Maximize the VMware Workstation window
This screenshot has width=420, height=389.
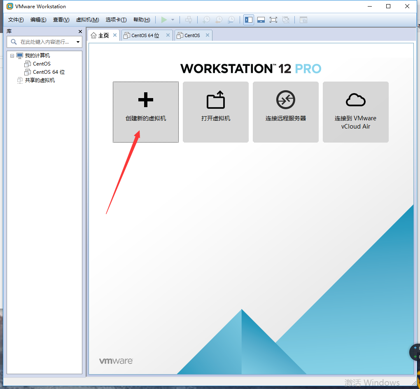coord(388,6)
